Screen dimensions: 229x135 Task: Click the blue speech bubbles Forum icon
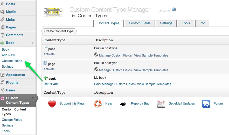206,104
